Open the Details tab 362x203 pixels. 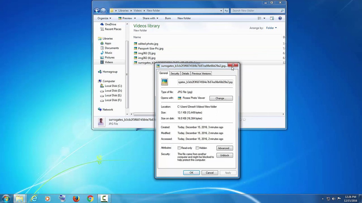tap(185, 74)
